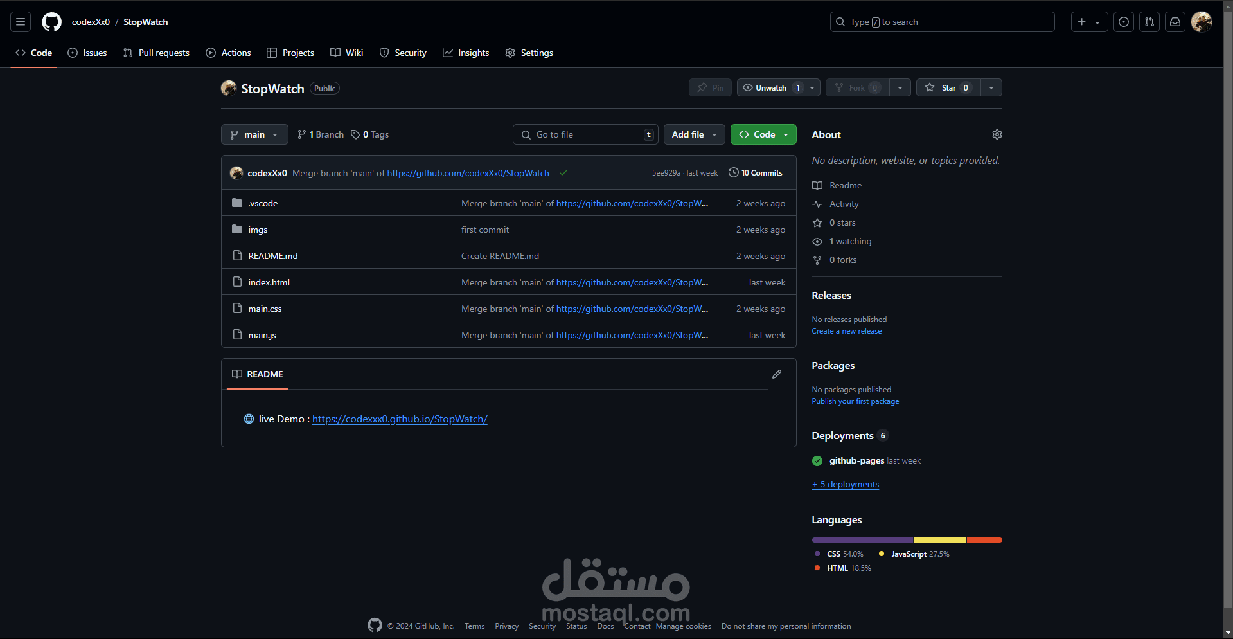
Task: Click the commit status green checkmark
Action: (x=563, y=172)
